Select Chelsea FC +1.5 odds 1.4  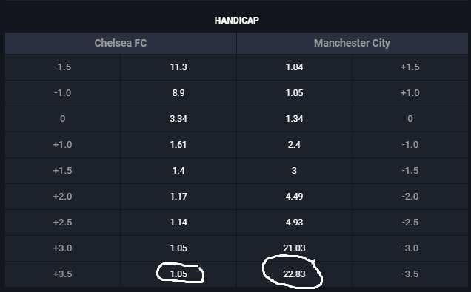pos(178,171)
